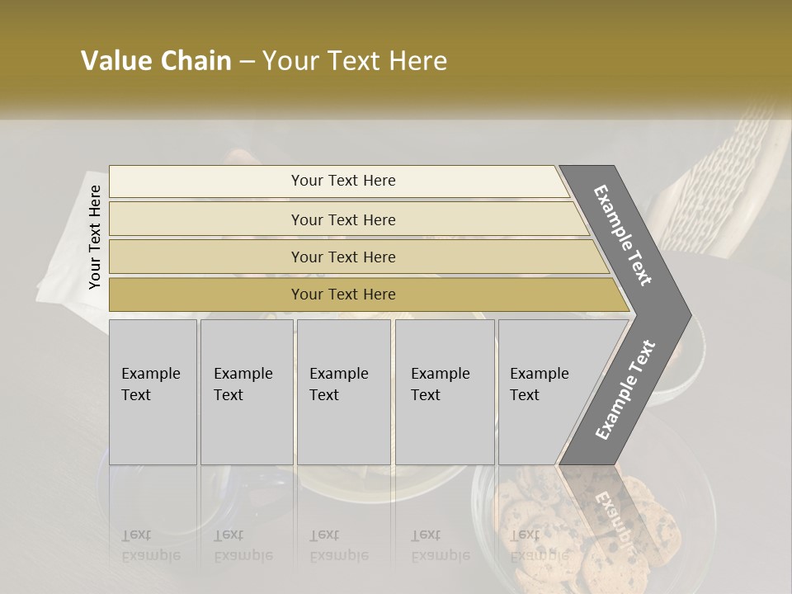The height and width of the screenshot is (594, 792).
Task: Select the fourth "Example Text" box from left
Action: pos(444,390)
